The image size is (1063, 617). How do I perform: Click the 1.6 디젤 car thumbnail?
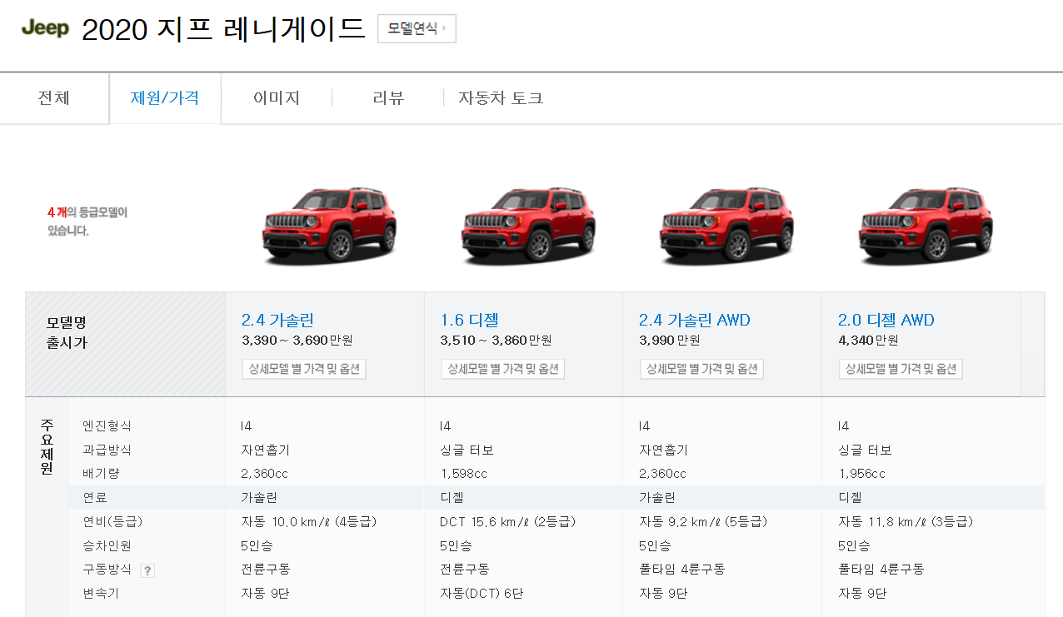point(528,225)
